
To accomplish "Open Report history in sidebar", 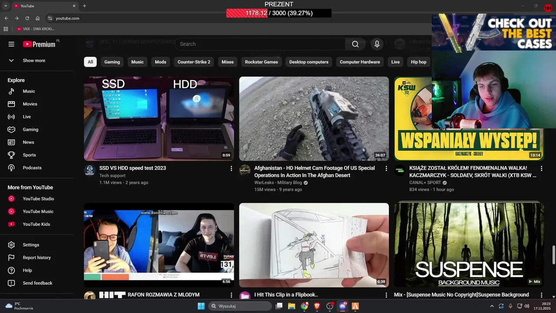I will [37, 257].
